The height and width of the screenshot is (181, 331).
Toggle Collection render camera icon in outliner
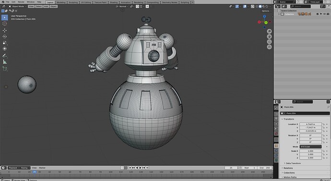[x=328, y=14]
